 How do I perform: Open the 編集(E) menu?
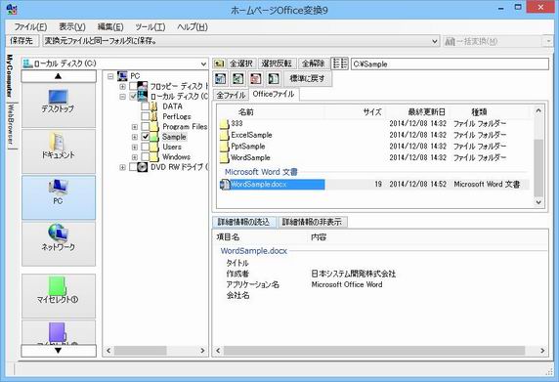(x=110, y=26)
